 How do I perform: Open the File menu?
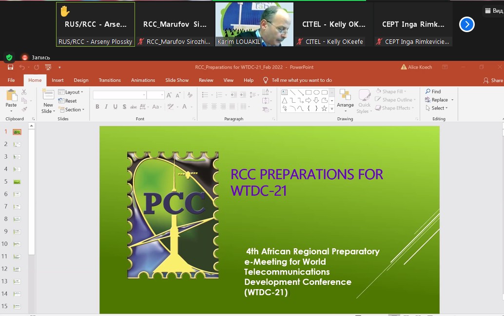click(x=11, y=80)
